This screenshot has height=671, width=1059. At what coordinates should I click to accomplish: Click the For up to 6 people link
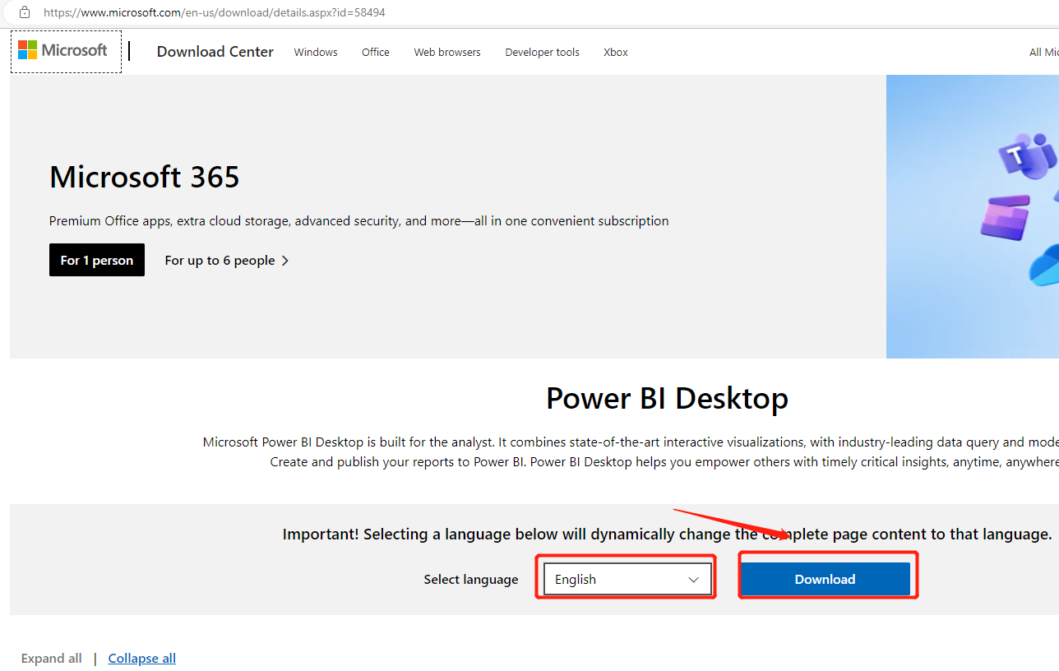[x=220, y=260]
